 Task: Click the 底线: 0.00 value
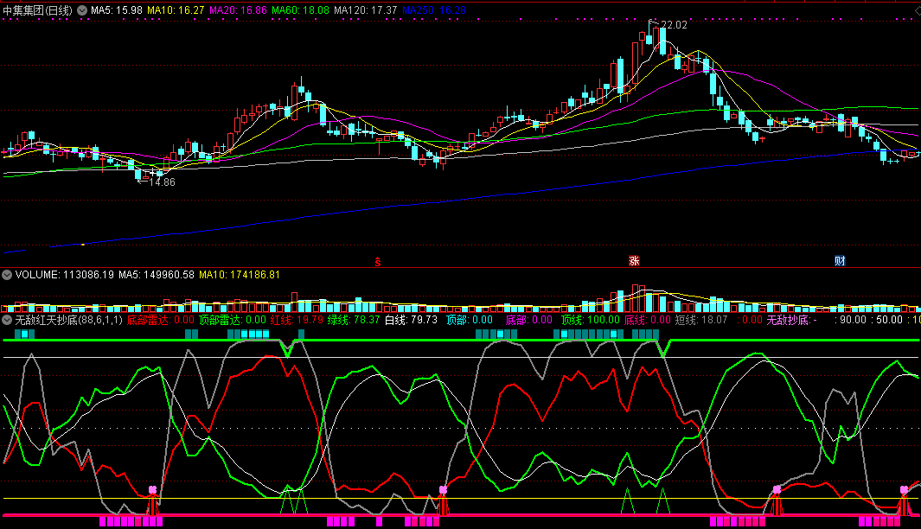647,320
